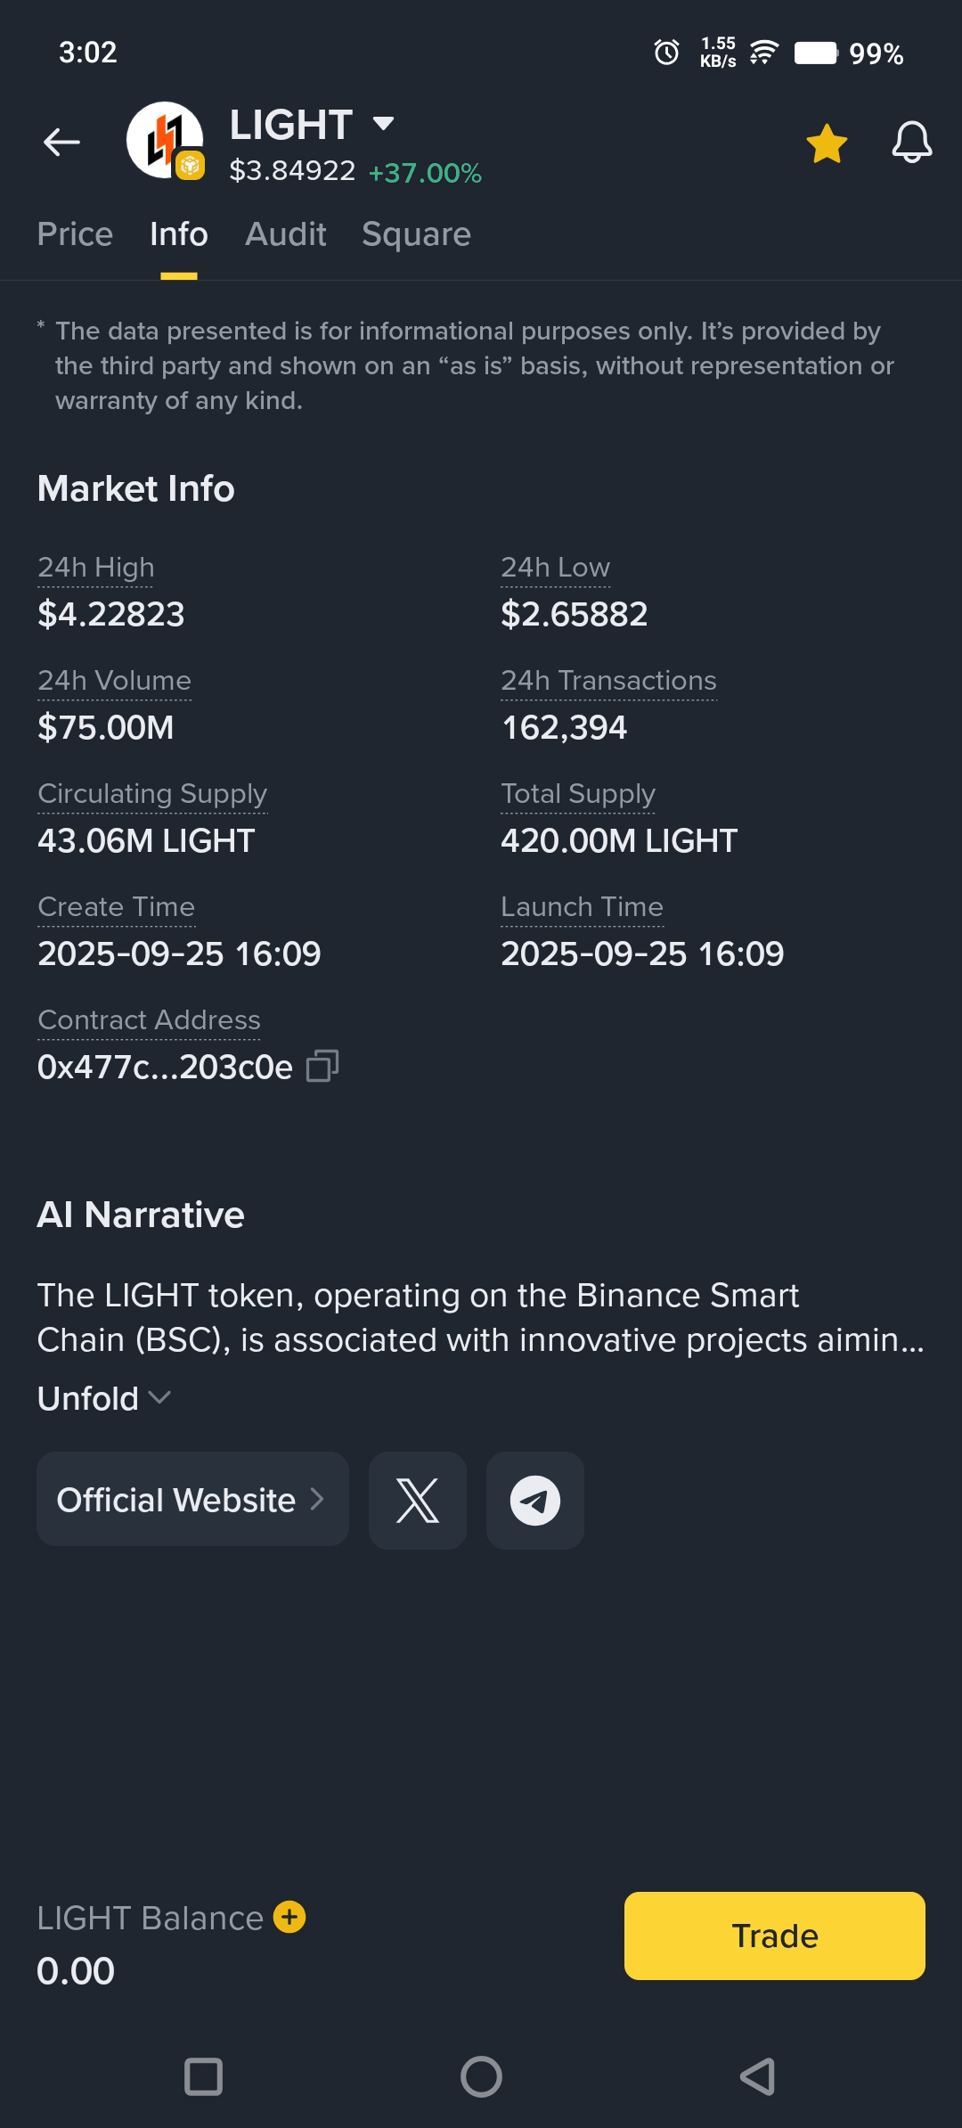Tap Circulating Supply label for details
962x2128 pixels.
point(152,794)
